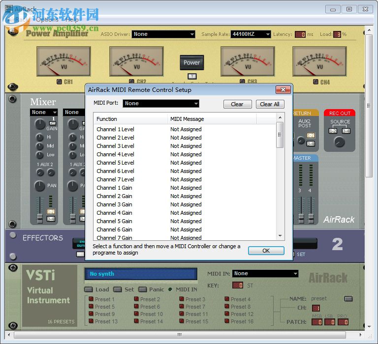Select Channel 4 Level row
Viewport: 378px width, 344px height.
(185, 154)
